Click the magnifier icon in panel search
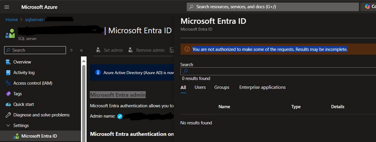Image resolution: width=376 pixels, height=142 pixels. 185,71
